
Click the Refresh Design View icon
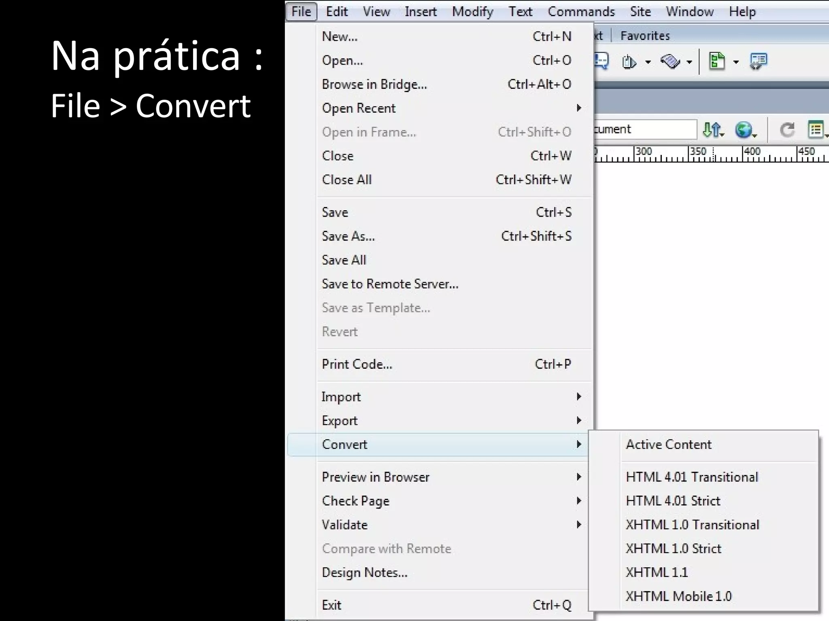(x=787, y=130)
